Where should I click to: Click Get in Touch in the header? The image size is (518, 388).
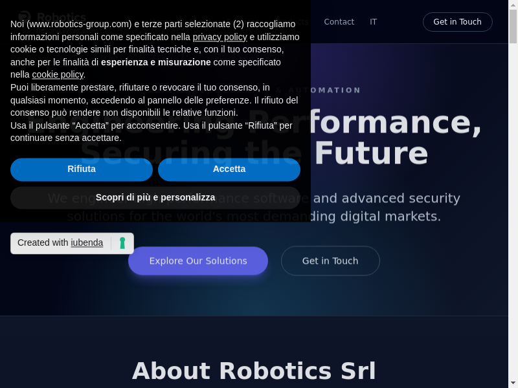(457, 22)
